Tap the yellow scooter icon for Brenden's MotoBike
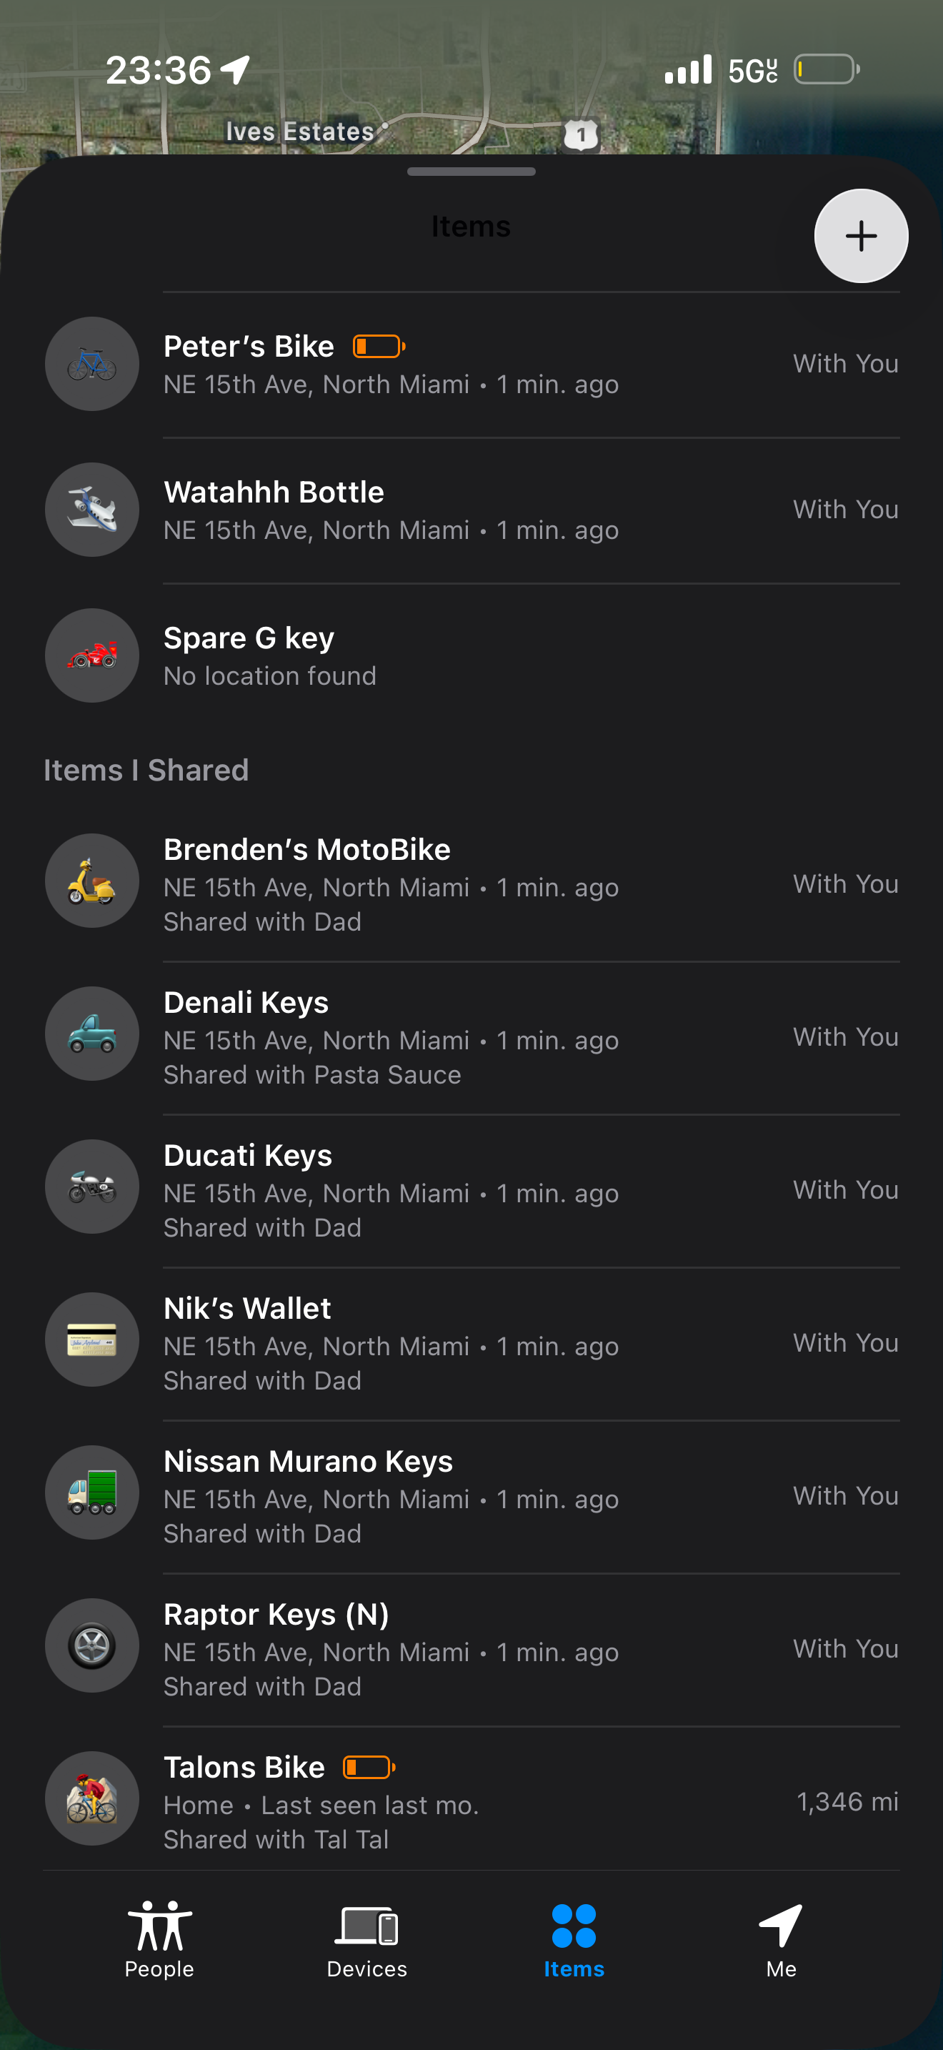The image size is (943, 2050). point(92,880)
